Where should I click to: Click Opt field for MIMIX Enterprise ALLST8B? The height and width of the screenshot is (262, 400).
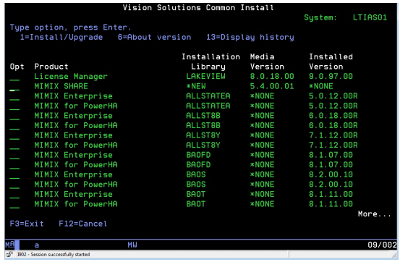click(x=14, y=117)
